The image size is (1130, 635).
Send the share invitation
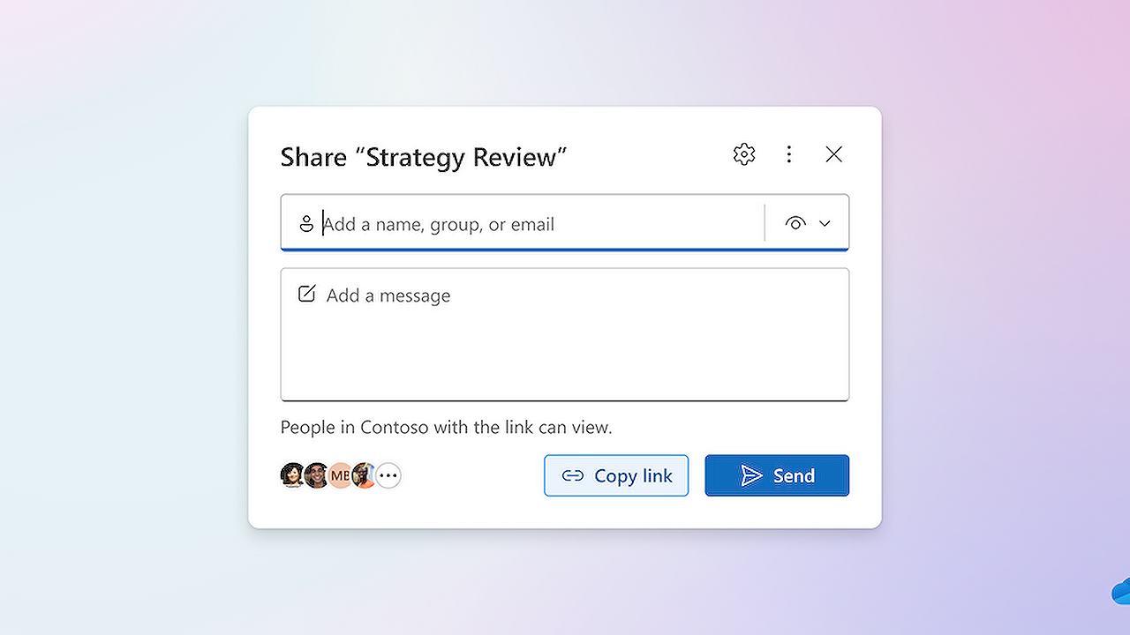tap(777, 475)
